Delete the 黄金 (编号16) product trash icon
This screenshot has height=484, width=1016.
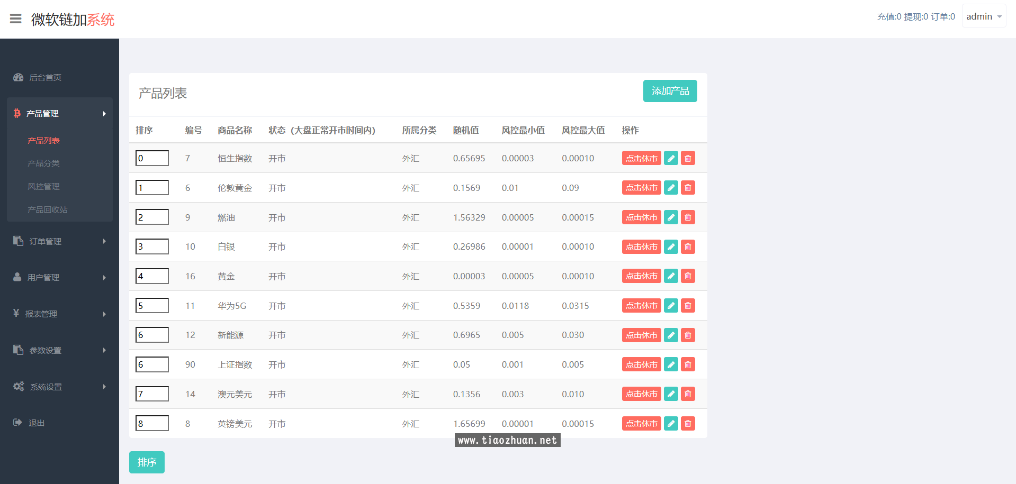tap(688, 276)
